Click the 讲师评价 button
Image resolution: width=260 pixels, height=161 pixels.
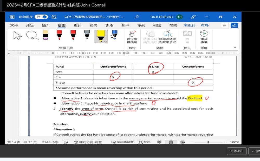pyautogui.click(x=237, y=151)
